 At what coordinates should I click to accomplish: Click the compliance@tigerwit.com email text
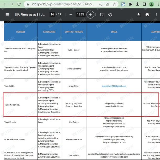pos(114,67)
